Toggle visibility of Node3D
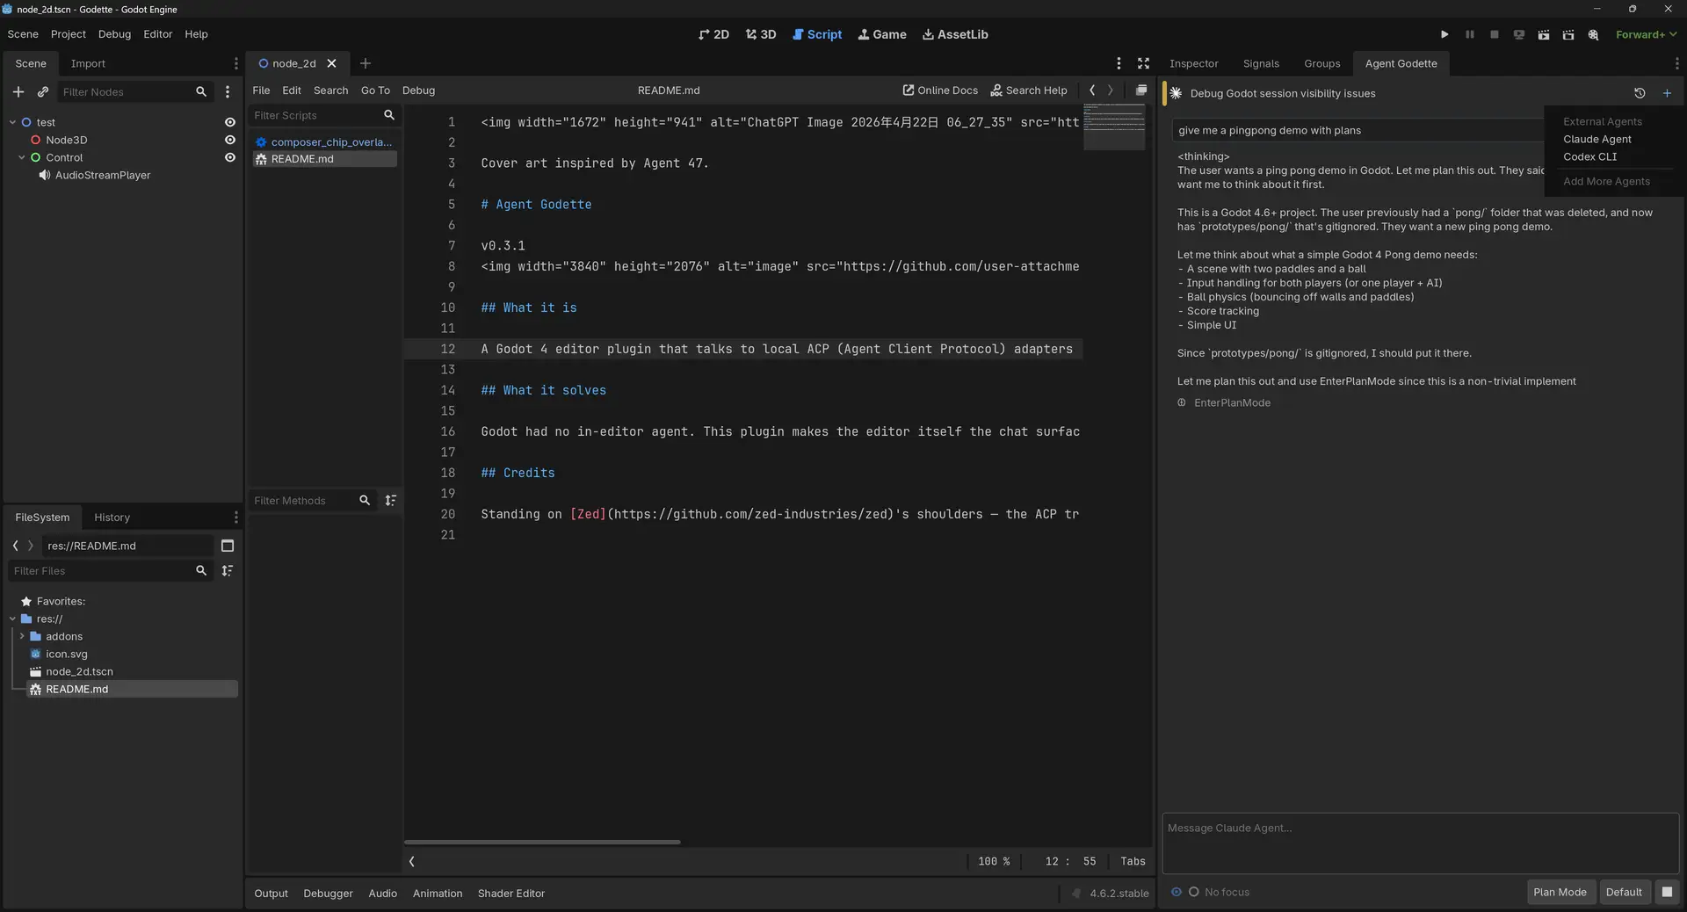 click(x=230, y=140)
